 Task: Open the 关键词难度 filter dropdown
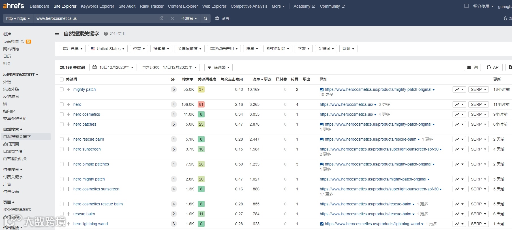189,49
